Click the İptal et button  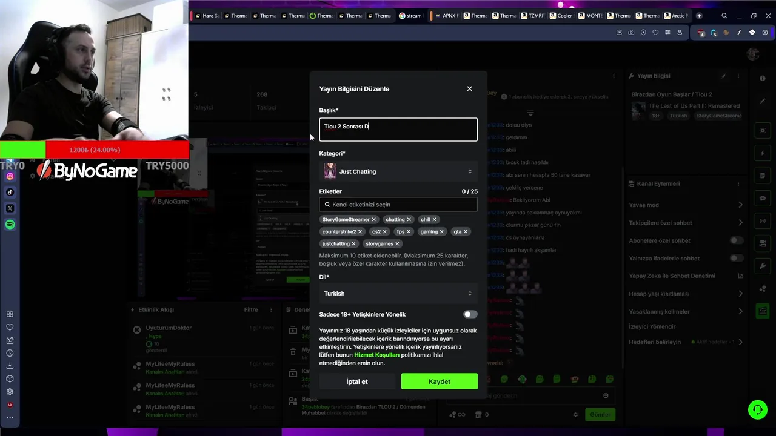pyautogui.click(x=357, y=381)
